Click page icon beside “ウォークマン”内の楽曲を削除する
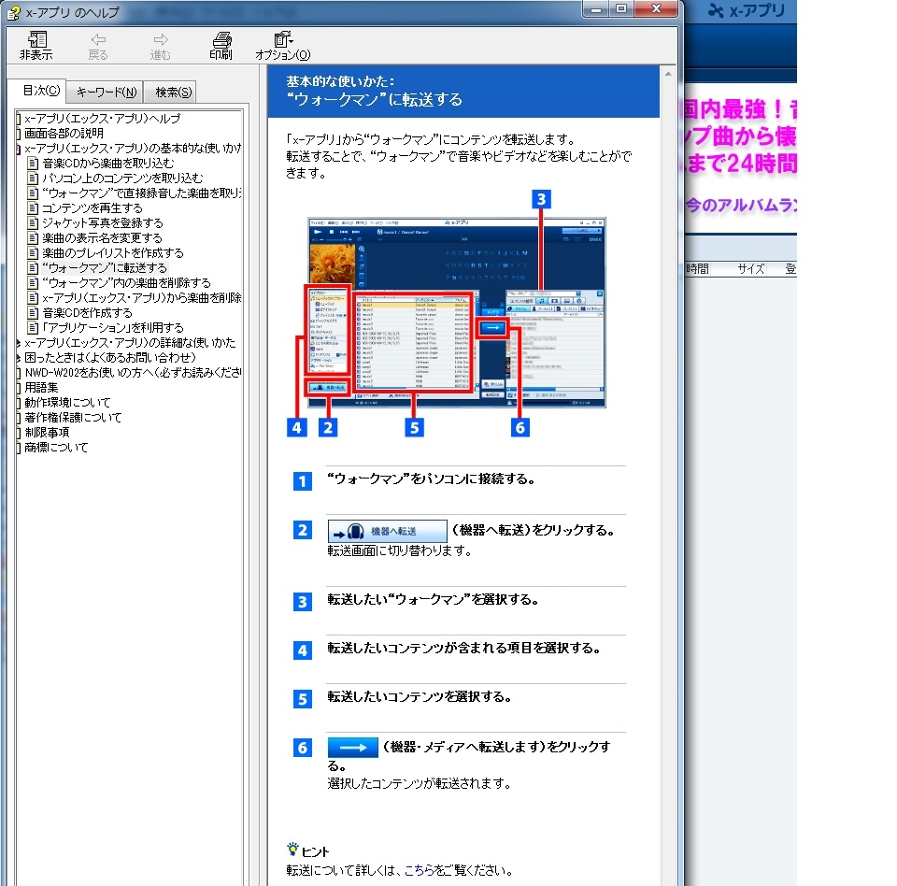 (34, 283)
